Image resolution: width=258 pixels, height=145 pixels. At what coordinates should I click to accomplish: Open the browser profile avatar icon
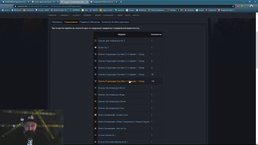[x=251, y=6]
